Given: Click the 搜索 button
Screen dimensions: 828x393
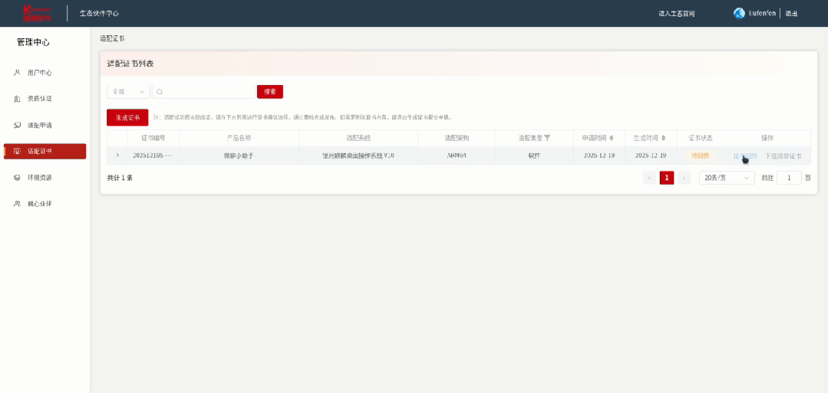Looking at the screenshot, I should [x=270, y=92].
